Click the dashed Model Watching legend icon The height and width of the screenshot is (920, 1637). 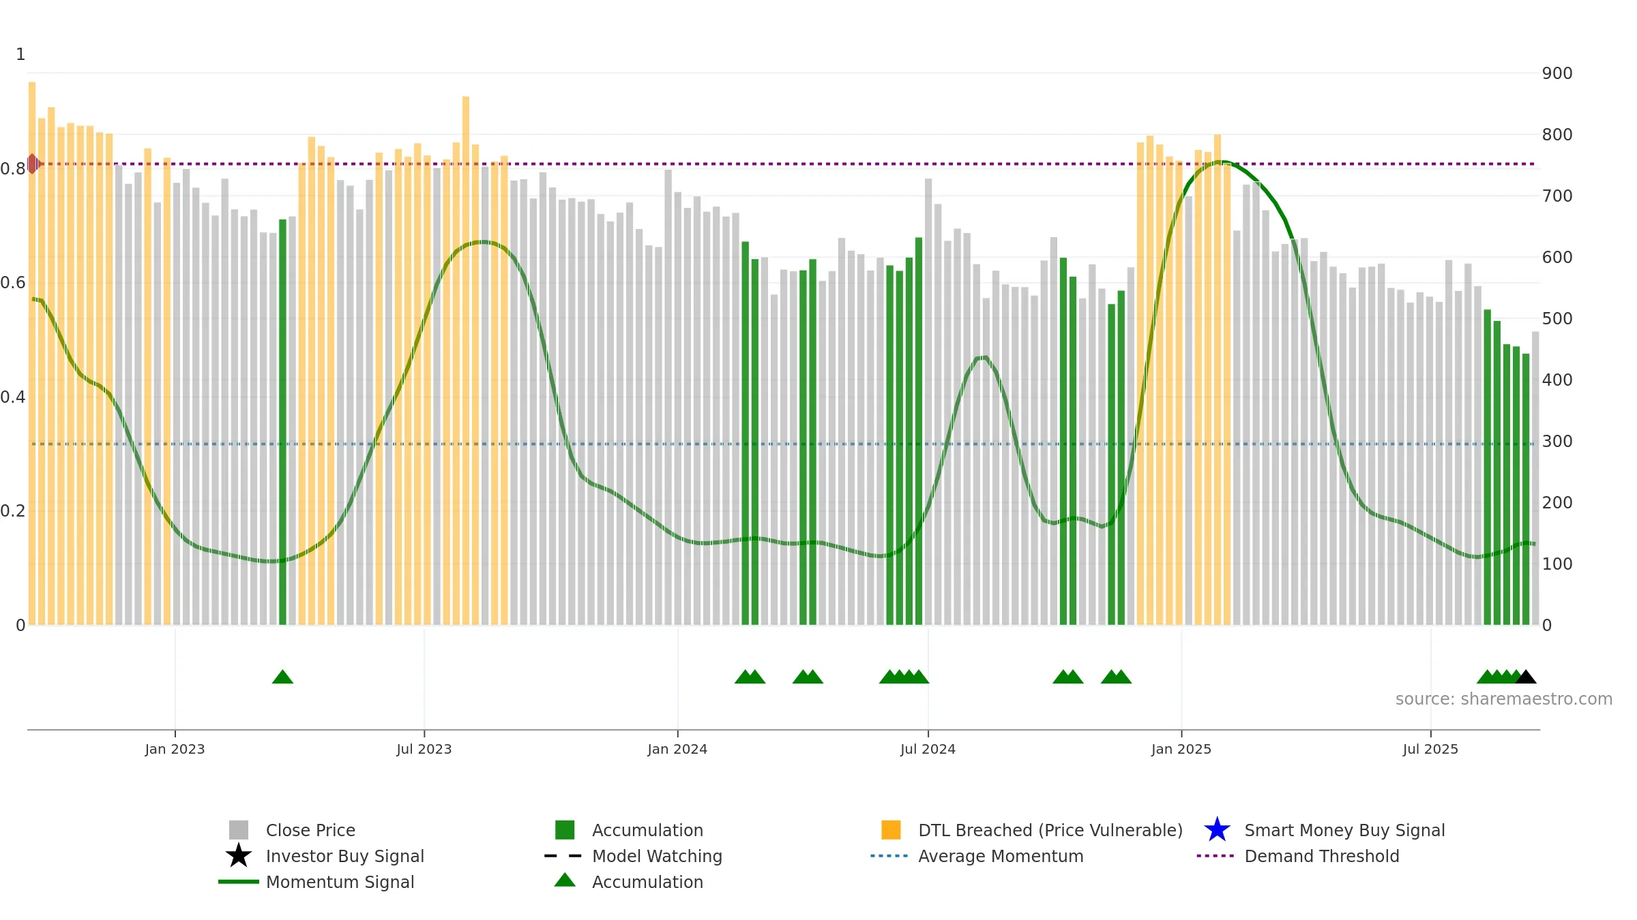point(563,856)
